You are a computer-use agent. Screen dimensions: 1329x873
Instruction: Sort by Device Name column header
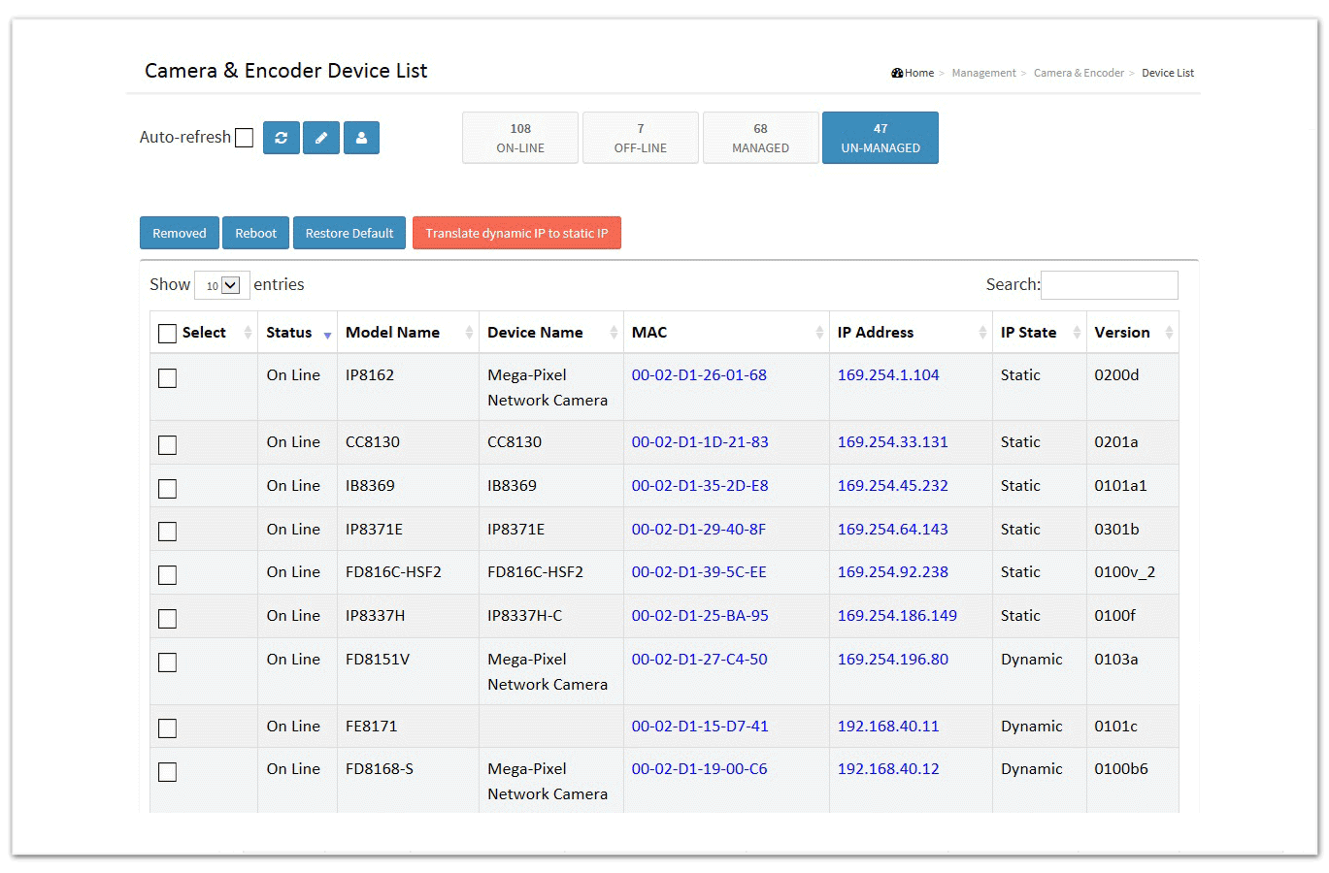pos(535,333)
